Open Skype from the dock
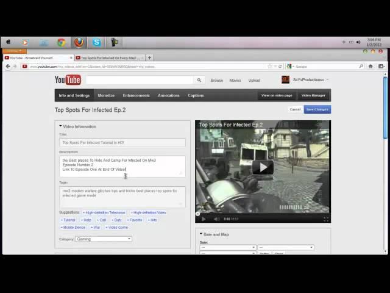Screen dimensions: 390x293 tap(96, 42)
